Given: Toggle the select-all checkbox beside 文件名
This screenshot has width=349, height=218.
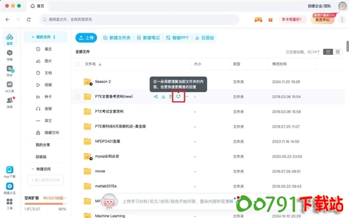Looking at the screenshot, I should pyautogui.click(x=77, y=64).
